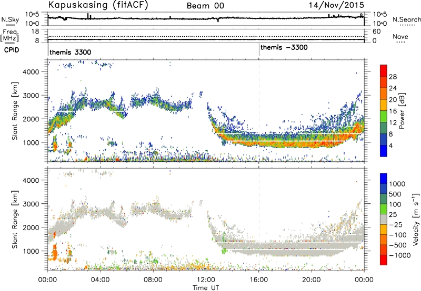The height and width of the screenshot is (291, 421).
Task: Click the 2000 tick on velocity panel axis
Action: tap(31, 227)
